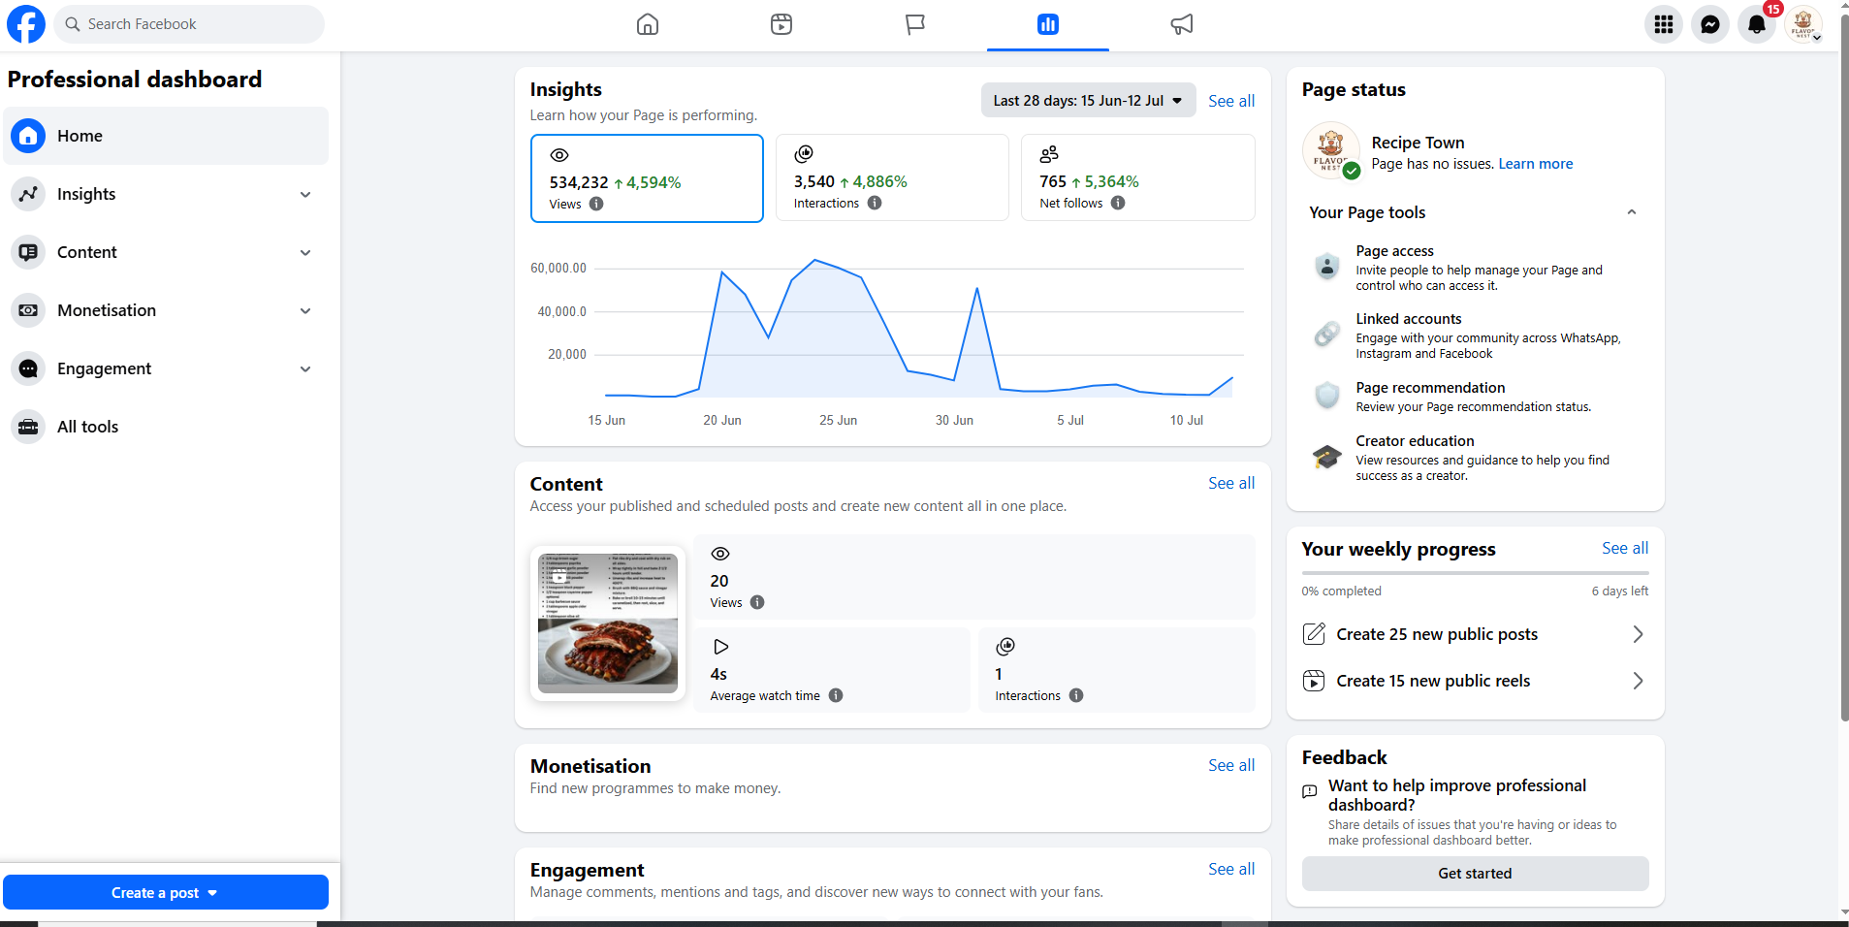Open Engagement menu in sidebar
Screen dimensions: 1849x927
coord(166,368)
